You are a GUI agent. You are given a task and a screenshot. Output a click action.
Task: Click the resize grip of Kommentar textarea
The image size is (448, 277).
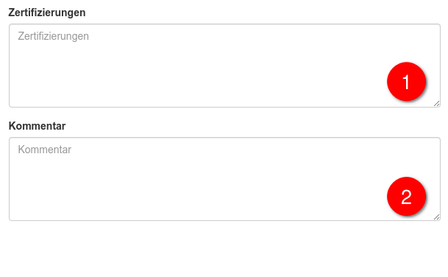click(436, 217)
